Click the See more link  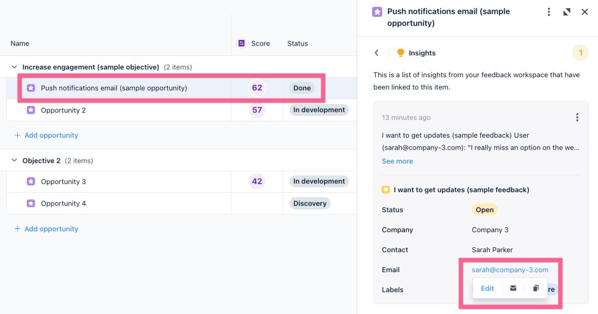click(x=397, y=161)
